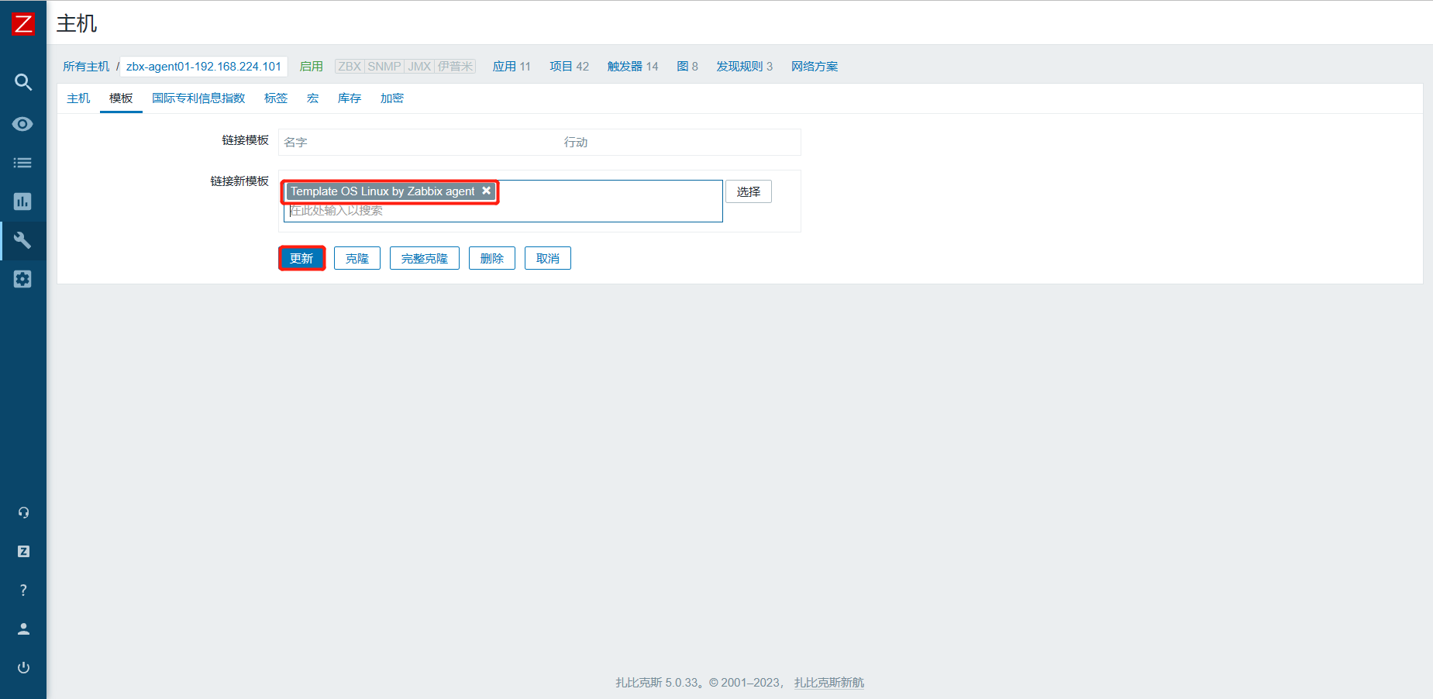Switch to the 加密 tab
Viewport: 1433px width, 699px height.
(392, 98)
